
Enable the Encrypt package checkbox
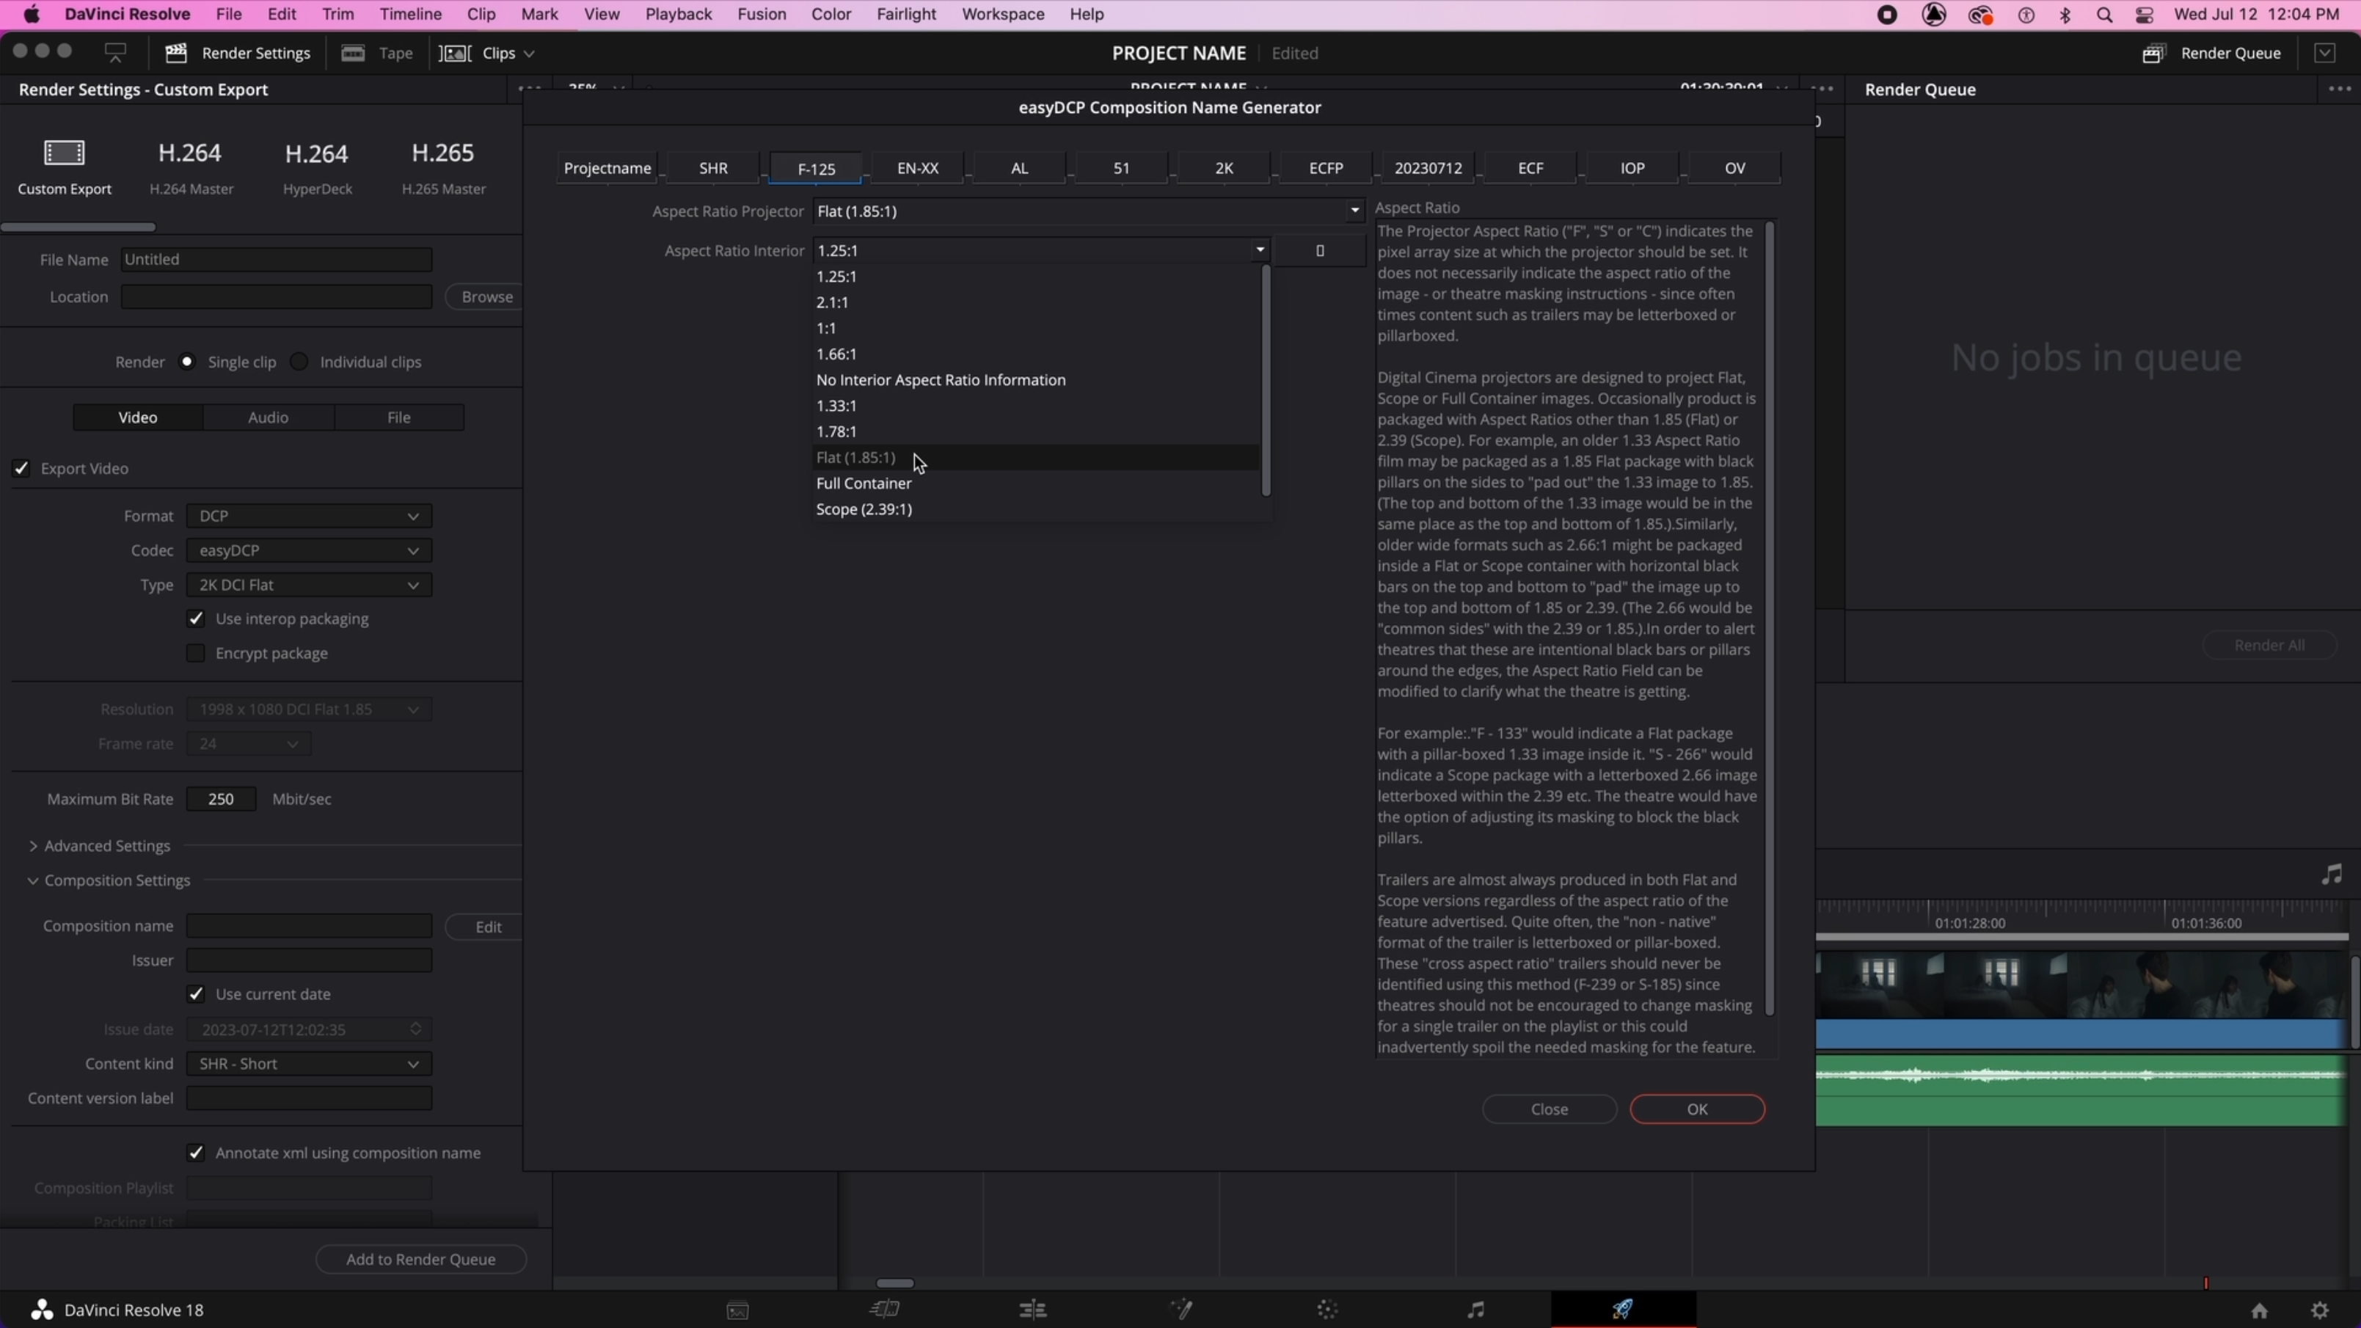pos(195,654)
